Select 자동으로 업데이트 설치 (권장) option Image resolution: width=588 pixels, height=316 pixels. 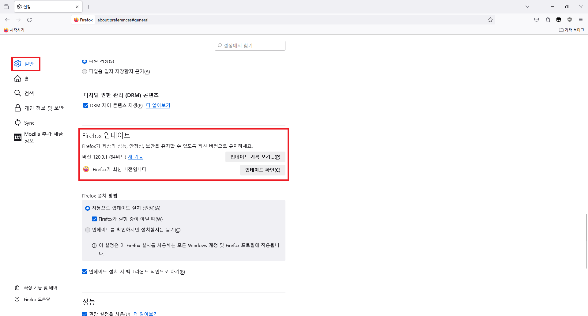[88, 208]
